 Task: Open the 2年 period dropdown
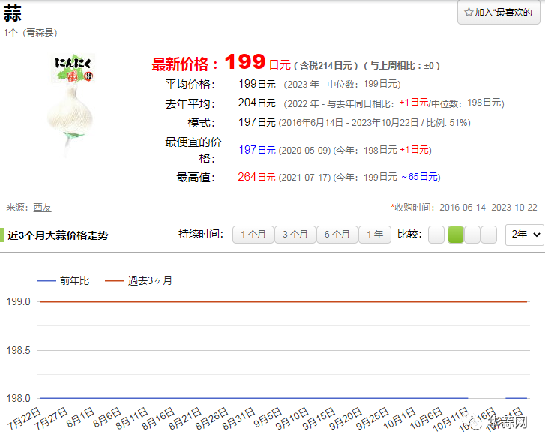tap(525, 235)
